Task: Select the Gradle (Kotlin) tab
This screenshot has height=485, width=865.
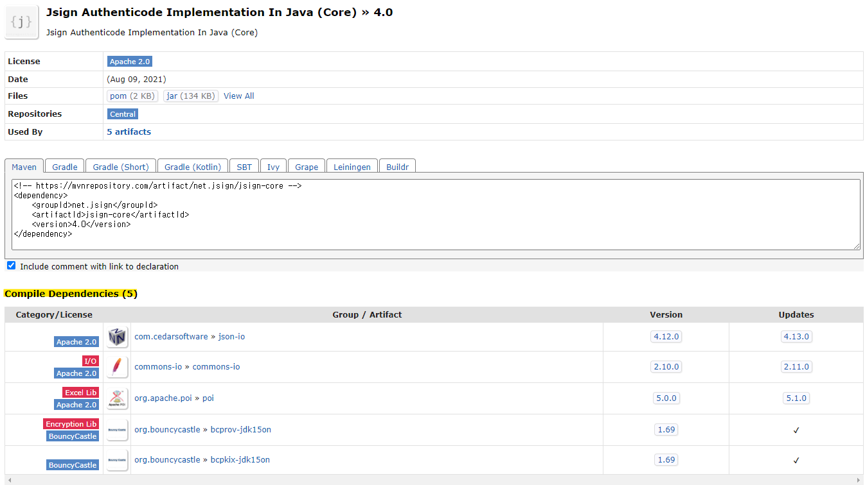Action: pos(193,167)
